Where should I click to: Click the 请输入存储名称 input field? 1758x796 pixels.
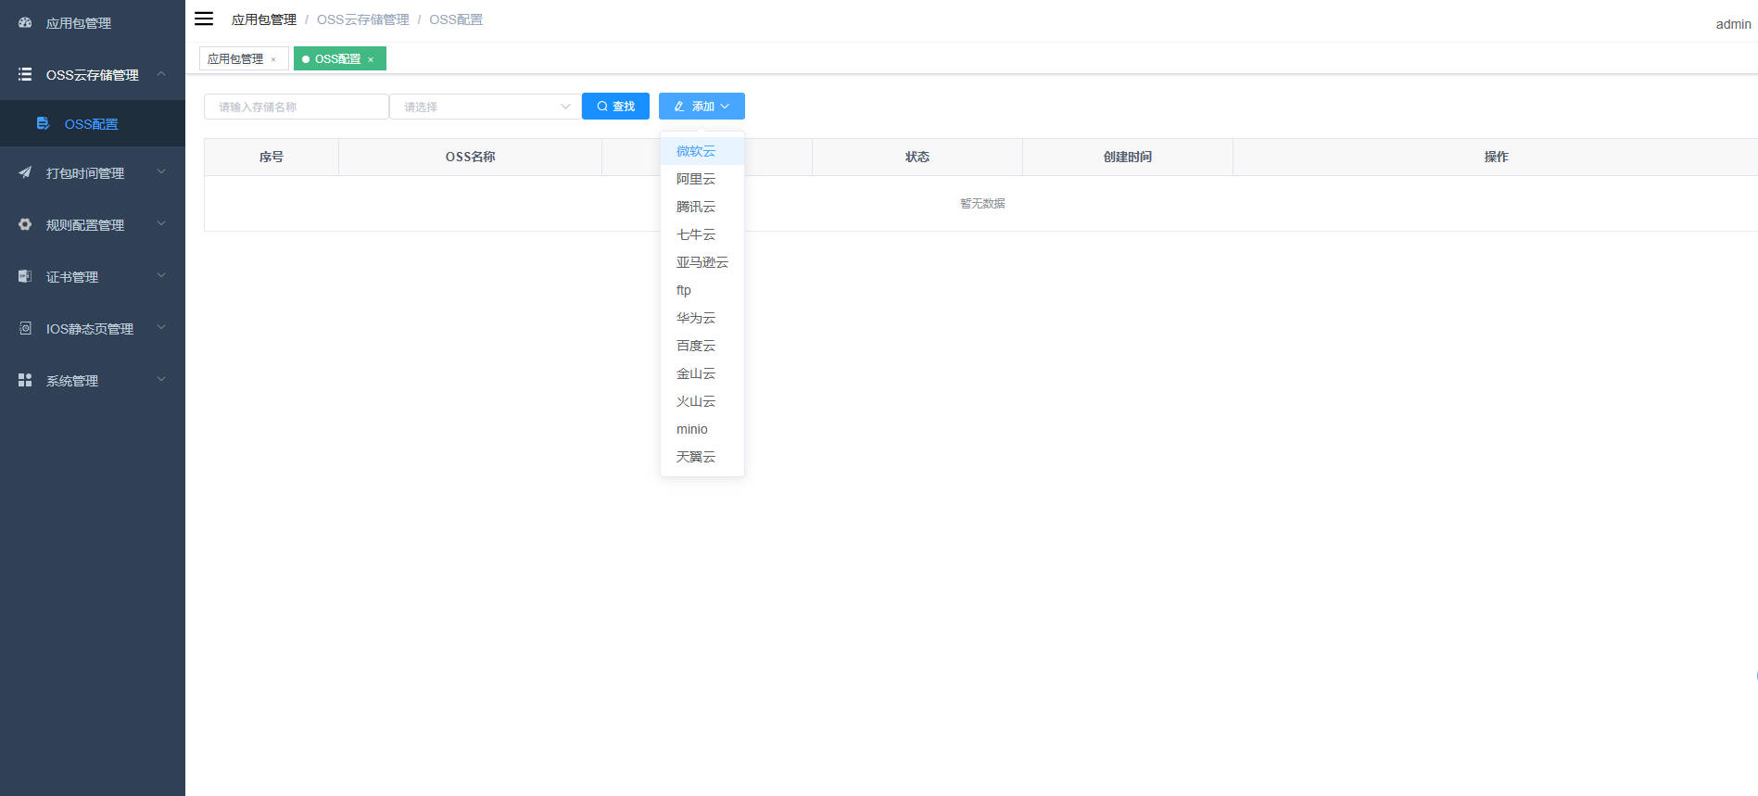[296, 107]
